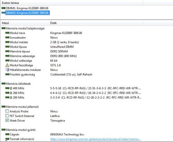Click the Memória típusa field label
173x142 pixels.
20,51
